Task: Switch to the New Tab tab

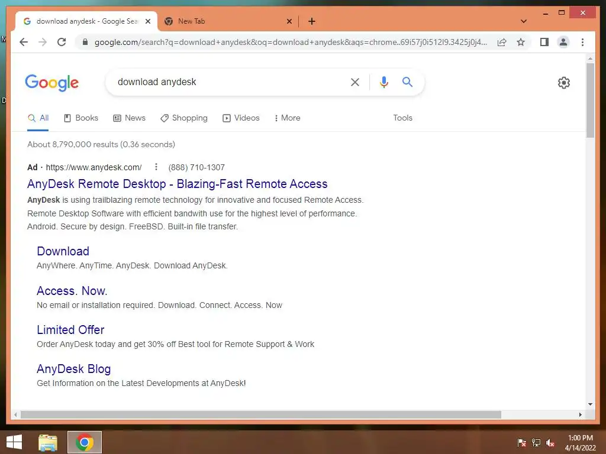Action: (x=228, y=21)
